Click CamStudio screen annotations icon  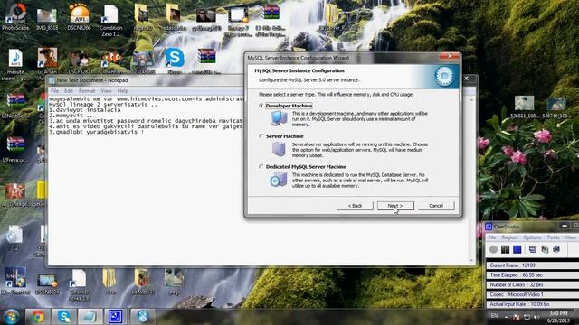[545, 249]
